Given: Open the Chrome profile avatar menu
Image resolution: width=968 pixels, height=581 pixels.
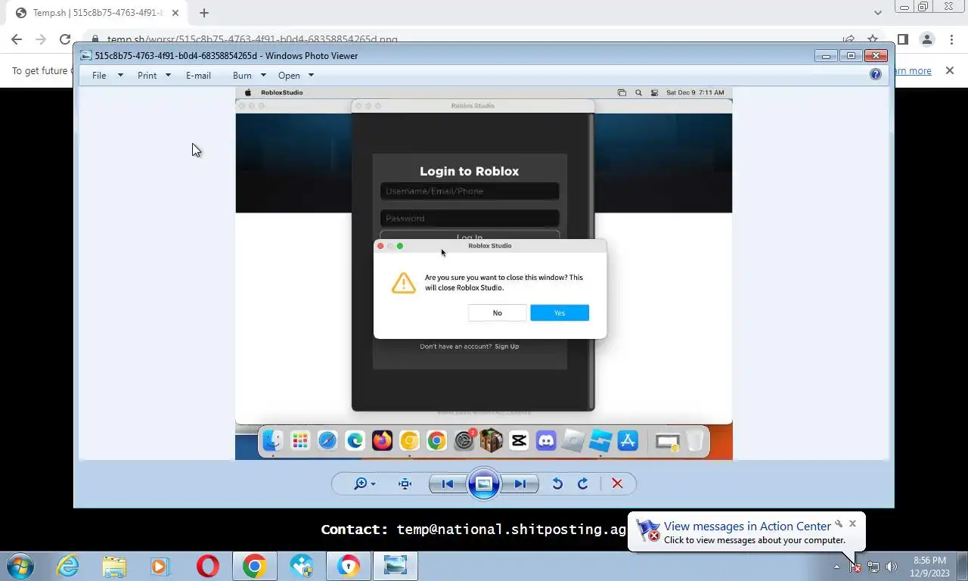Looking at the screenshot, I should [x=927, y=39].
